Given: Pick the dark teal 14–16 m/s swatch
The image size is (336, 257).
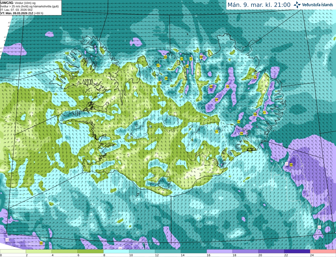Looking at the screenshot, I should coord(194,251).
